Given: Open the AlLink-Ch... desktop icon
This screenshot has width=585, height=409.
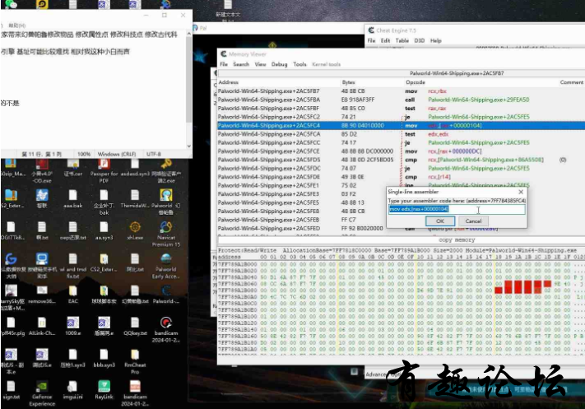Looking at the screenshot, I should (x=42, y=327).
